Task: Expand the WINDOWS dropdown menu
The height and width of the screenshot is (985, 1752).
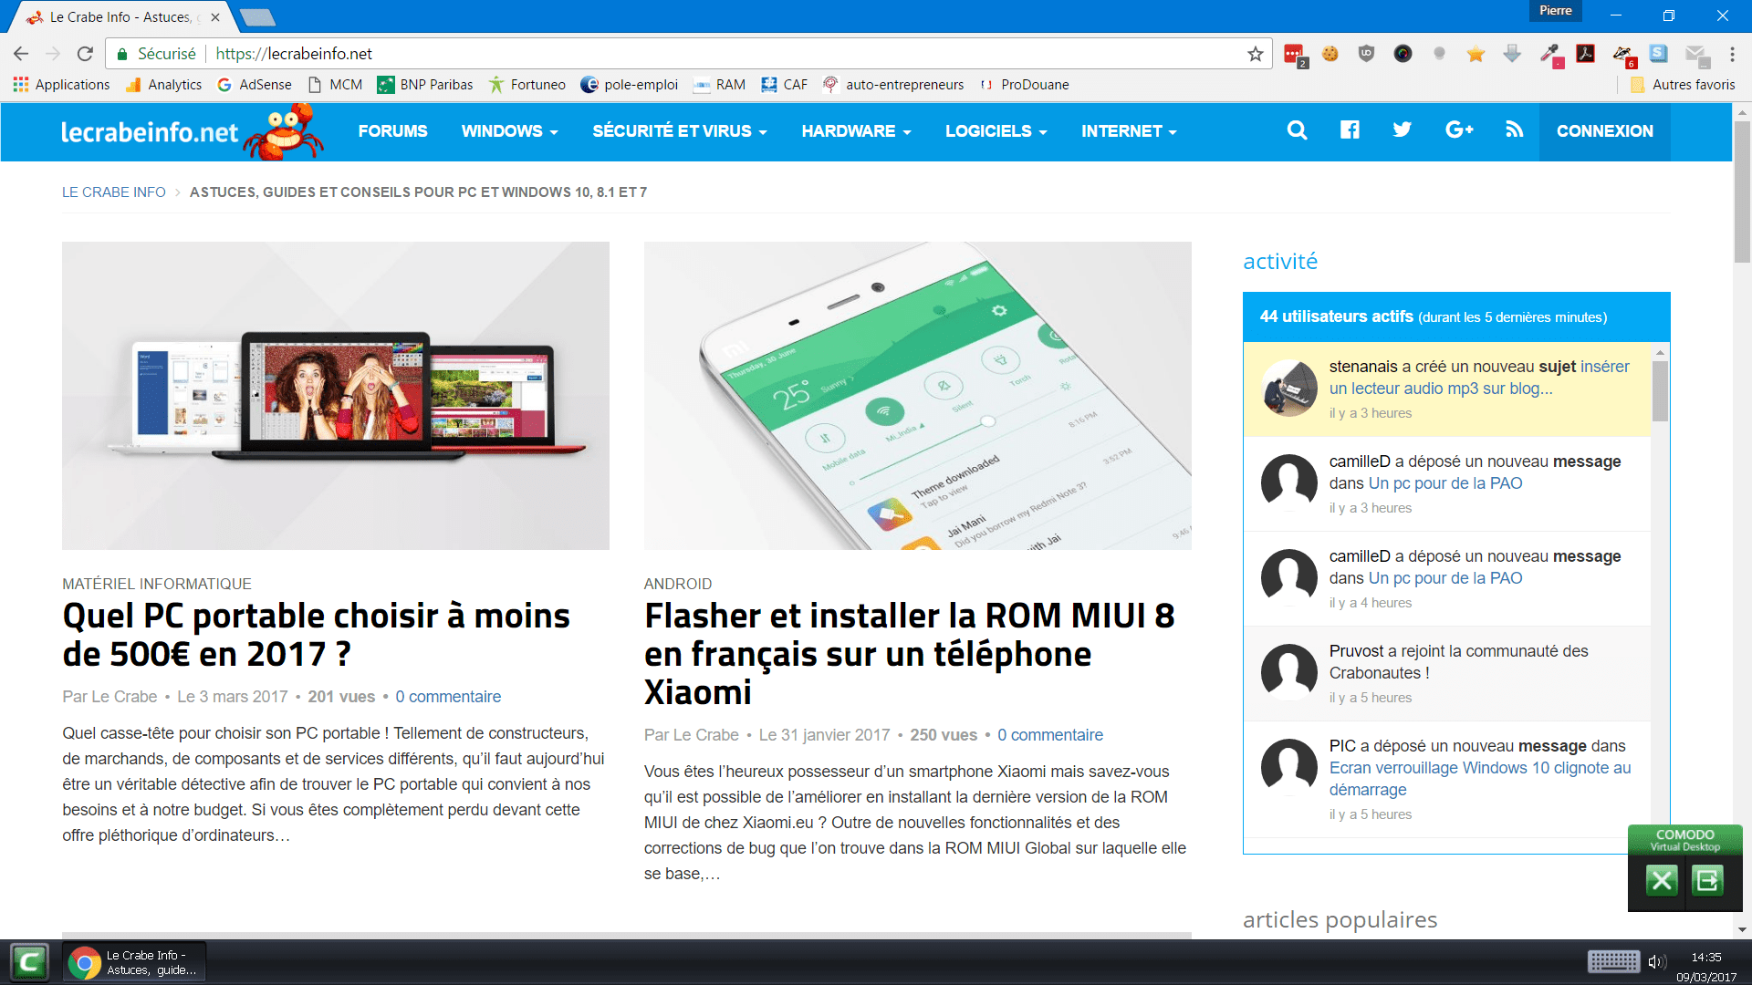Action: pyautogui.click(x=509, y=131)
